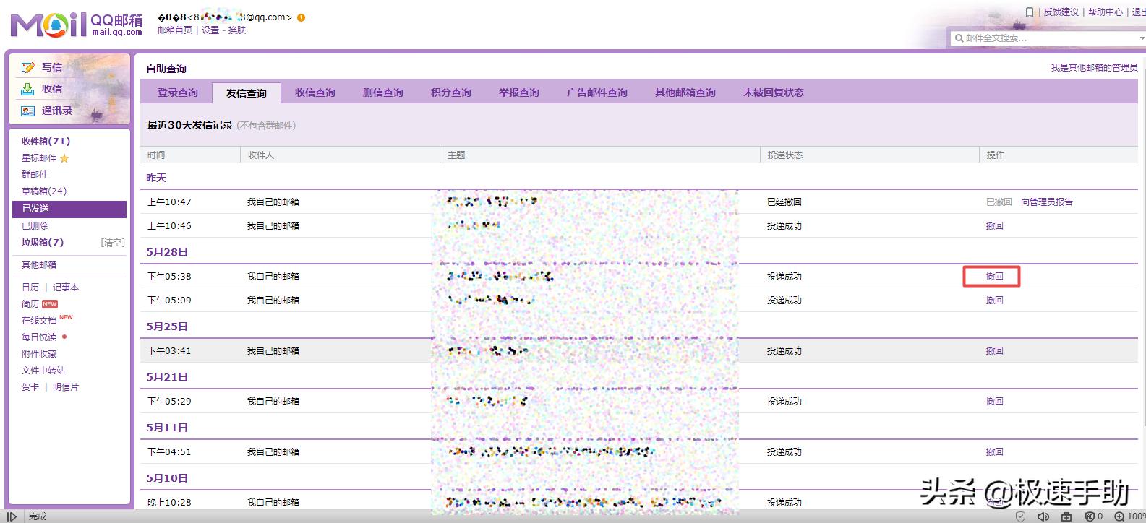The width and height of the screenshot is (1146, 523).
Task: Open the 明信片 postcard link
Action: 66,387
